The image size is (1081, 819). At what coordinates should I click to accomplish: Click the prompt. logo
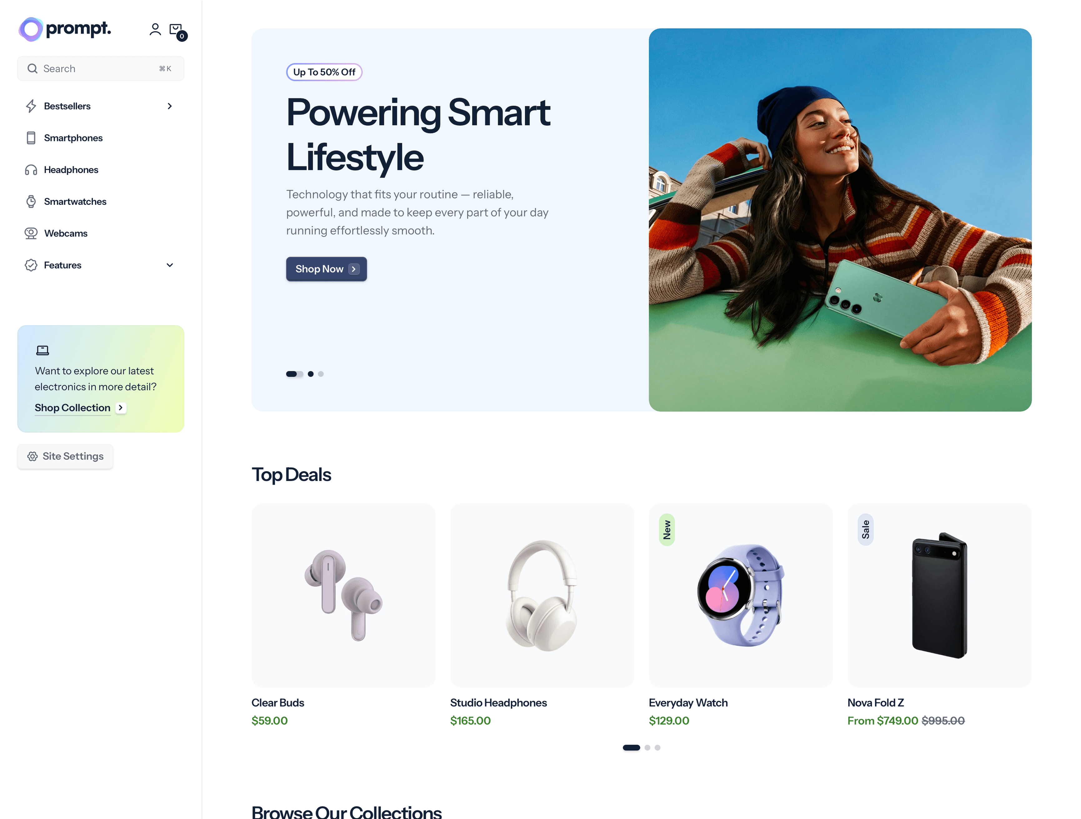65,29
